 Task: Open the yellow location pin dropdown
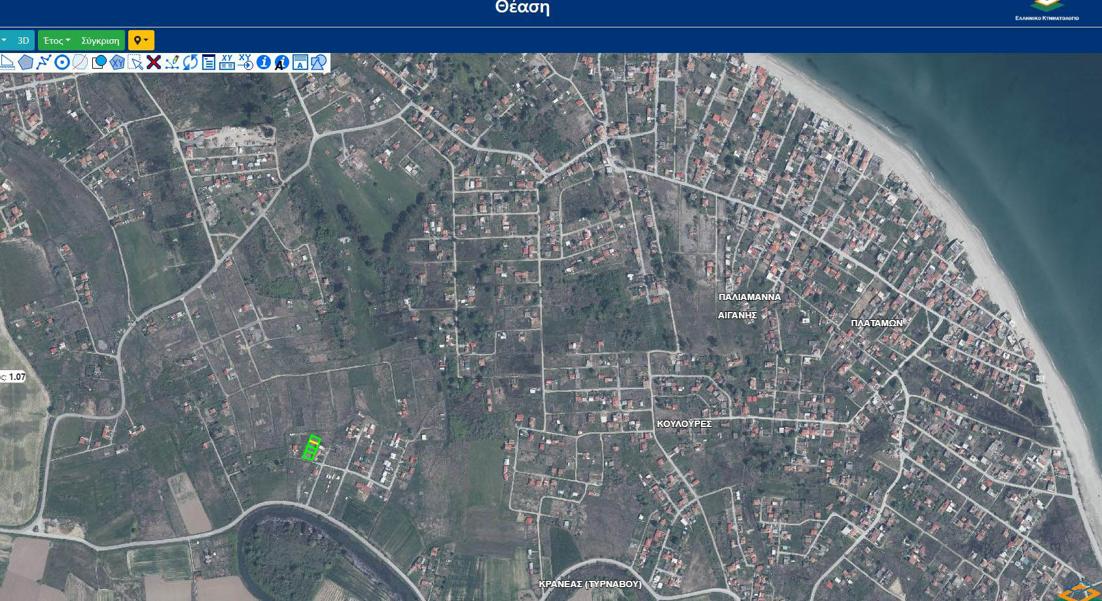tap(141, 41)
